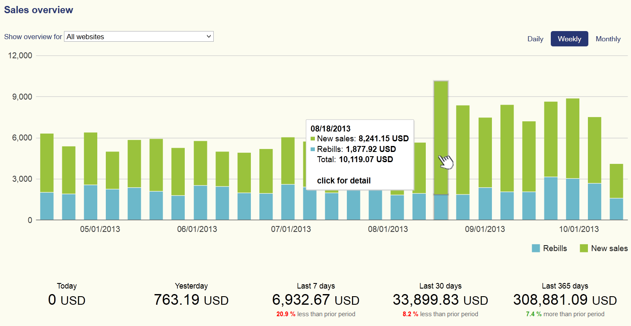Click the Last 365 days 308,881.09 USD value
The image size is (631, 326).
point(565,300)
